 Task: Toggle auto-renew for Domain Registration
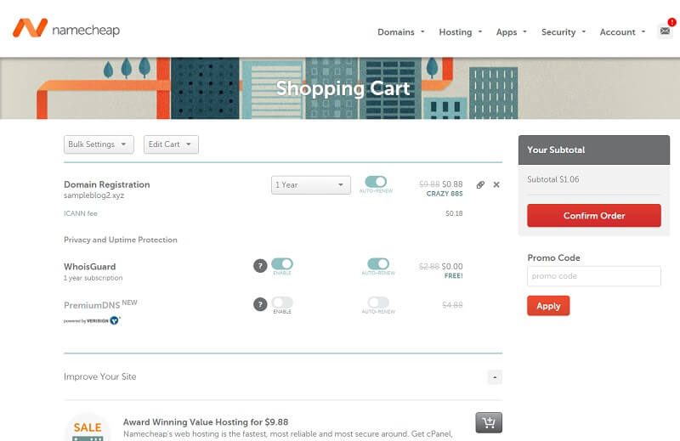[376, 182]
